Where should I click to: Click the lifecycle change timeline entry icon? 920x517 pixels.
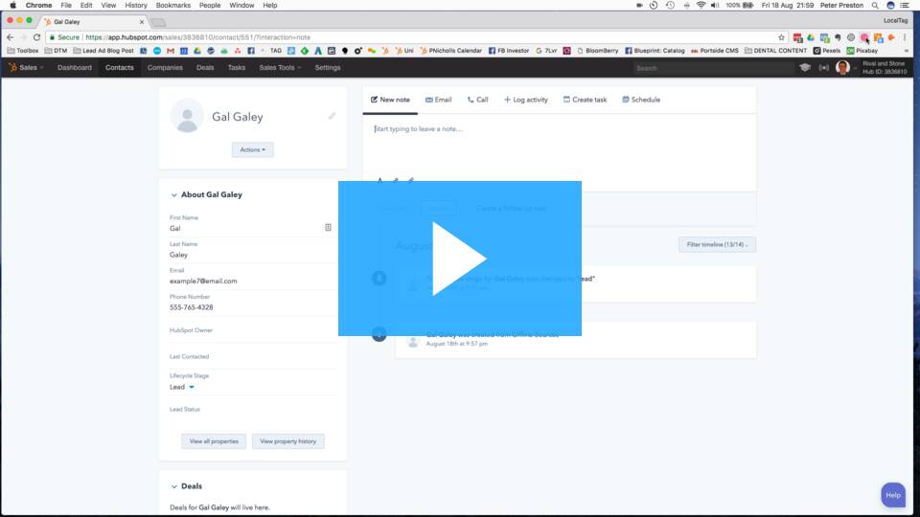(x=379, y=278)
